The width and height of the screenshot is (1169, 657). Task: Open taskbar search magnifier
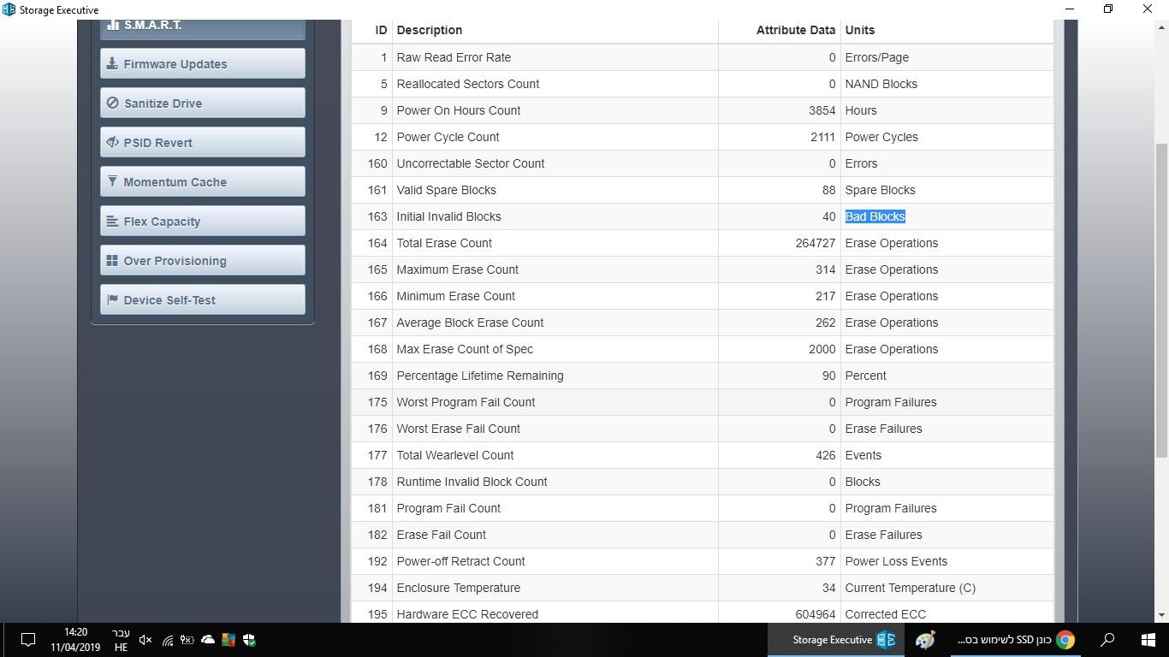point(1107,640)
